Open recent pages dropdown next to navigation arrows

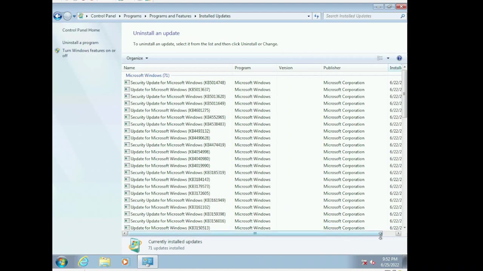[74, 16]
